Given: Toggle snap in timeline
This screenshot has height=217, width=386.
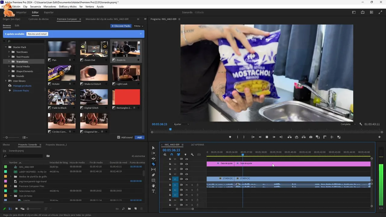Looking at the screenshot, I should click(x=172, y=155).
